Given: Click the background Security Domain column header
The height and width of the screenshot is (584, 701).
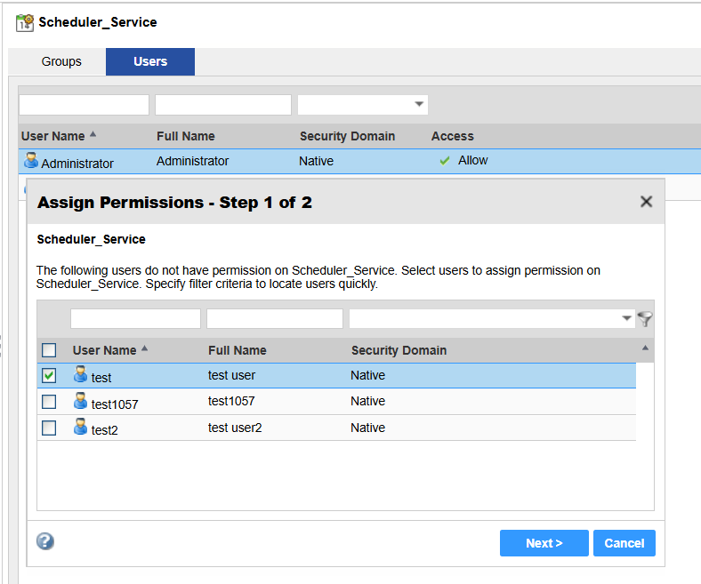Looking at the screenshot, I should click(347, 136).
